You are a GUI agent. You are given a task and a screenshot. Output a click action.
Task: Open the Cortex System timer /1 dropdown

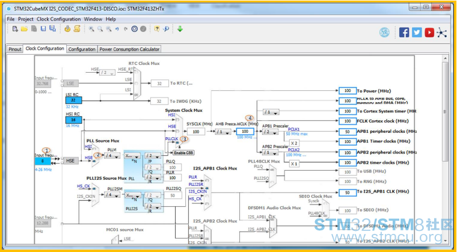(x=271, y=112)
